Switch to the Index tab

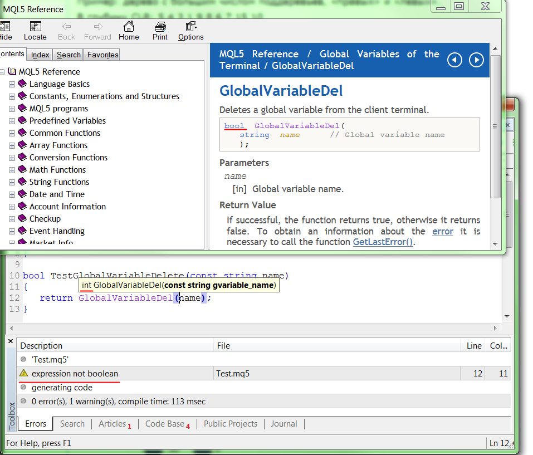[40, 55]
